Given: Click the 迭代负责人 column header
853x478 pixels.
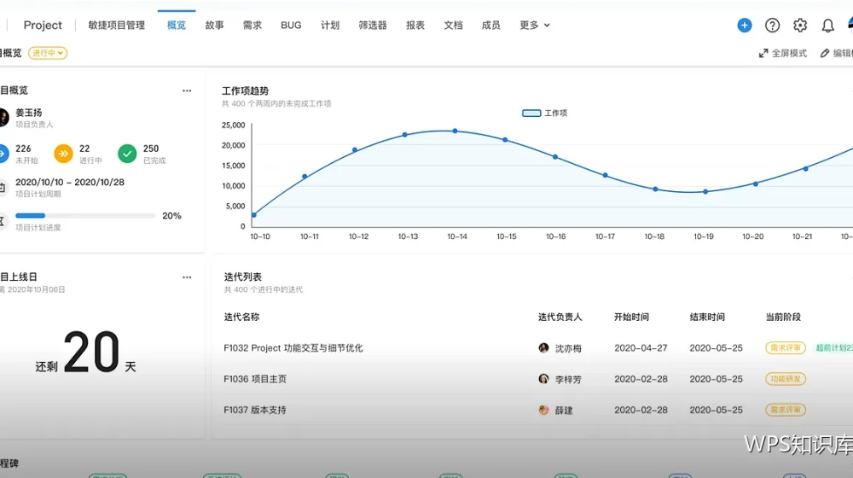Looking at the screenshot, I should click(560, 317).
